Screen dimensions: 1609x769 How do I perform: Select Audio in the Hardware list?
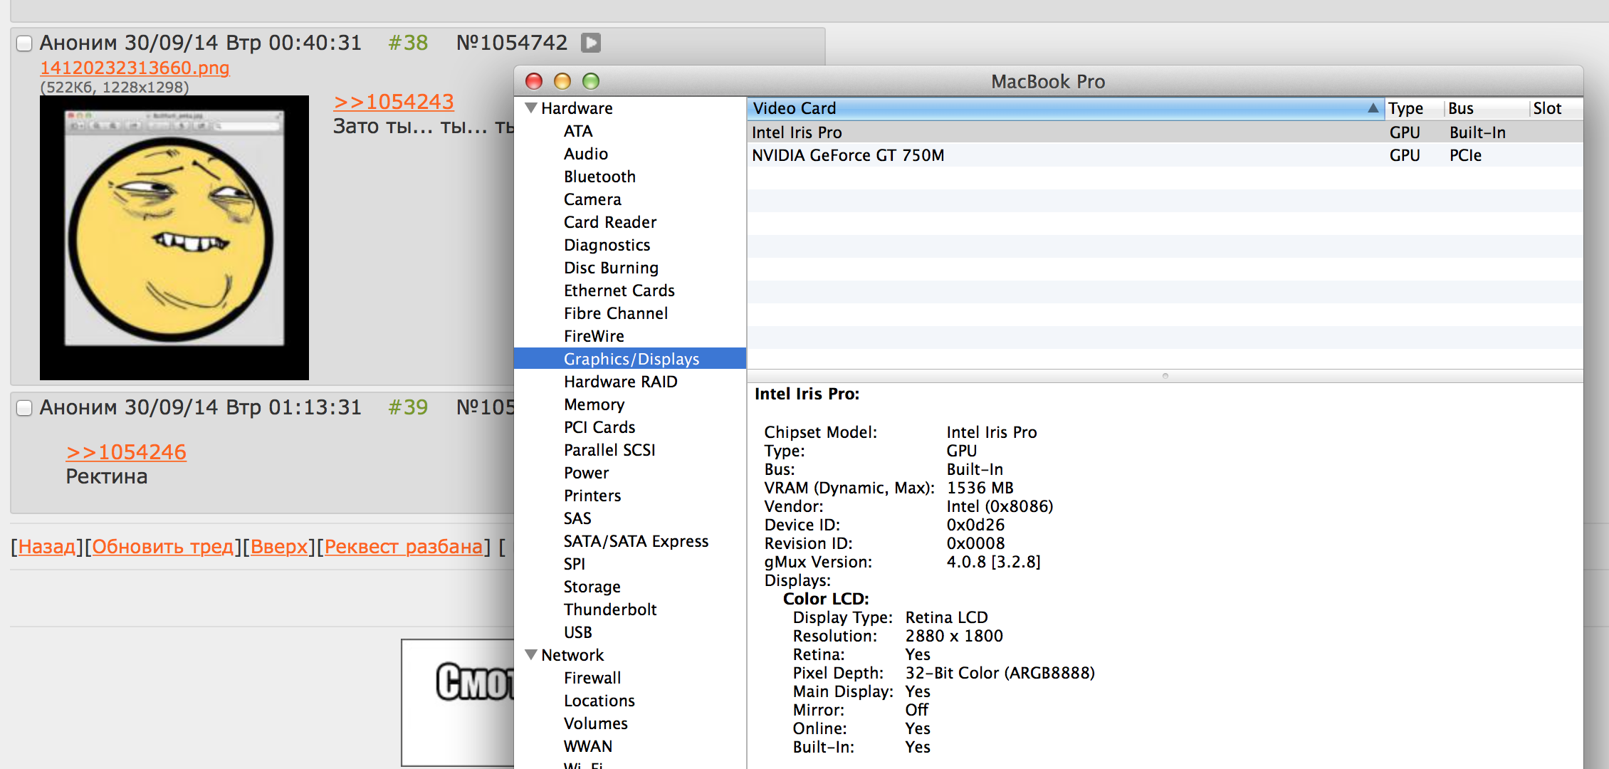point(586,154)
